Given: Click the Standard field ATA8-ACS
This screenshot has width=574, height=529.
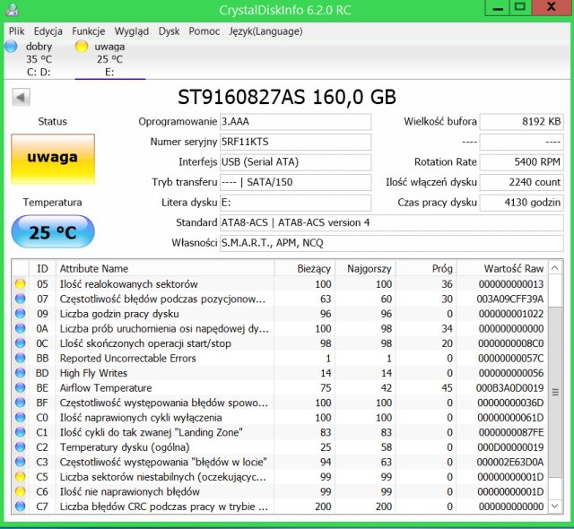Looking at the screenshot, I should click(x=392, y=222).
